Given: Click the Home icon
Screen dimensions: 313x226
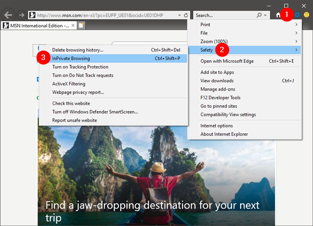Looking at the screenshot, I should tap(278, 15).
